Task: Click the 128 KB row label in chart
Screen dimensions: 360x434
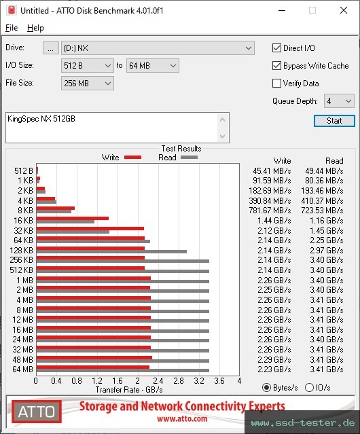Action: [21, 251]
